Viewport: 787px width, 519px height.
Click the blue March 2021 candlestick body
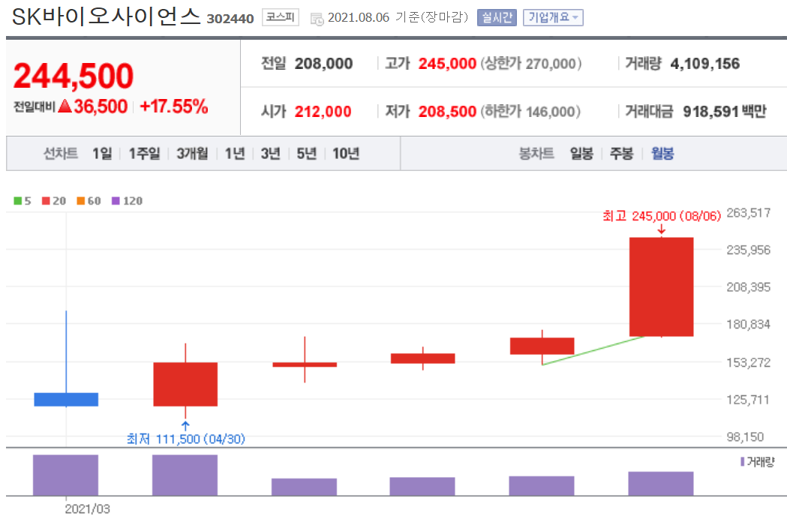[66, 400]
